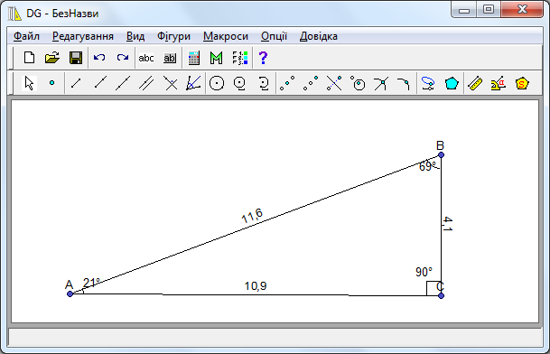550x354 pixels.
Task: Select the Locus curve tool
Action: (x=428, y=83)
